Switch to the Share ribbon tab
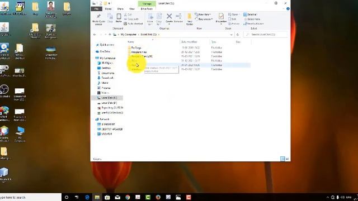Screen dimensions: 358x201 [x=120, y=9]
